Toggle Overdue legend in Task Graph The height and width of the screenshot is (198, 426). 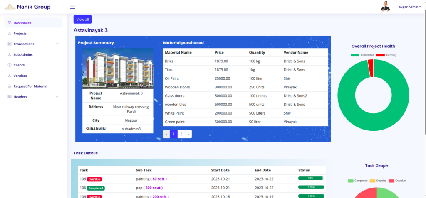(397, 181)
